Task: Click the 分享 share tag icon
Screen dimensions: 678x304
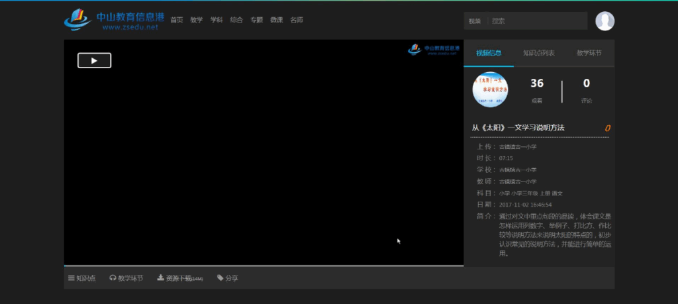Action: 220,278
